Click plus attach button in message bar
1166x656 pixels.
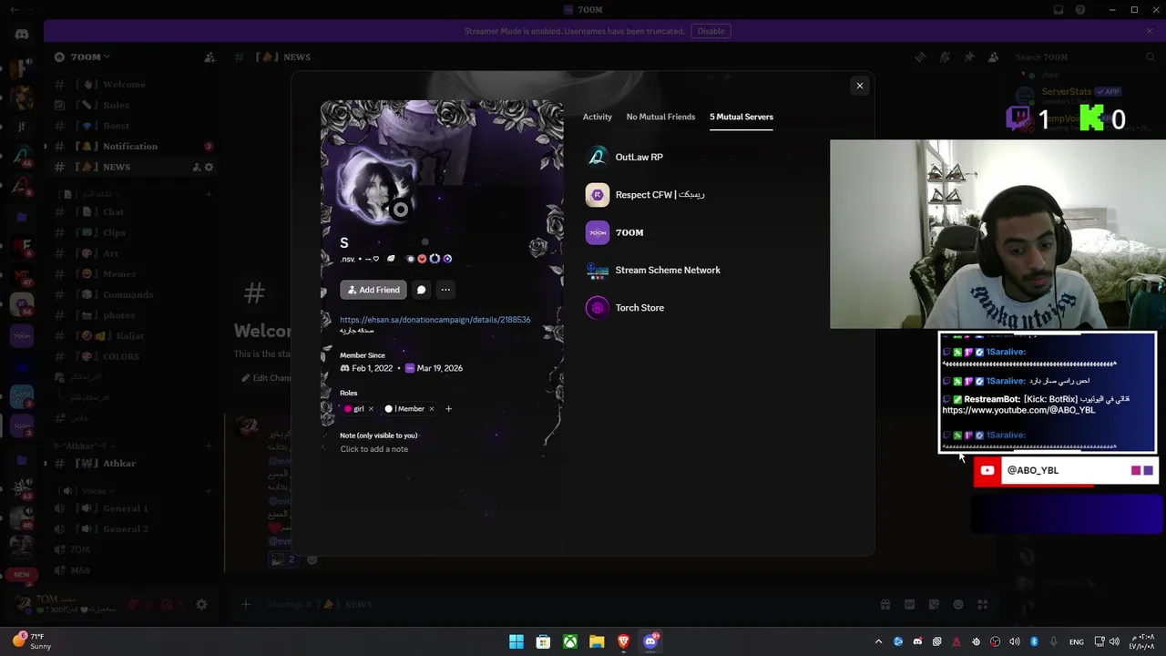click(245, 604)
